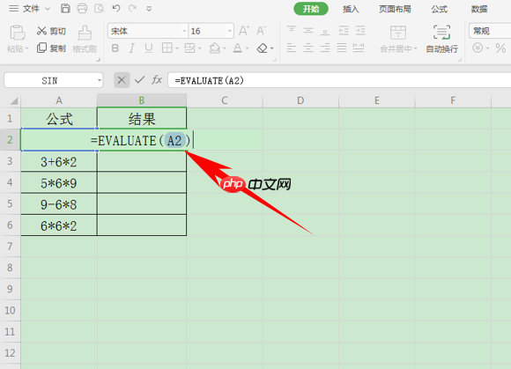
Task: Click the Copy (复制) button
Action: (x=51, y=48)
